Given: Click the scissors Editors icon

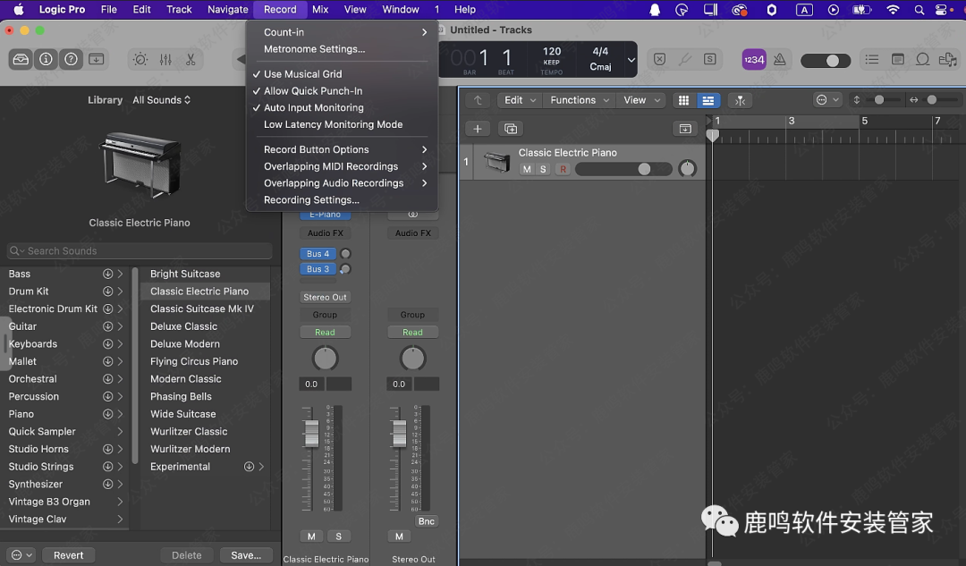Looking at the screenshot, I should click(x=191, y=60).
